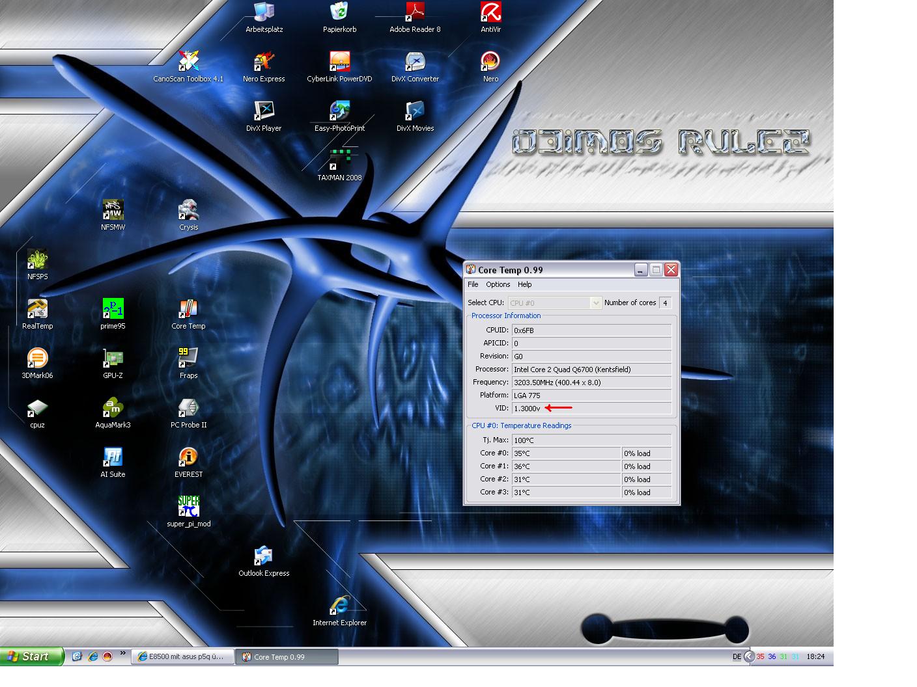Open the Arbeitsplatz desktop icon
917x687 pixels.
(x=264, y=18)
